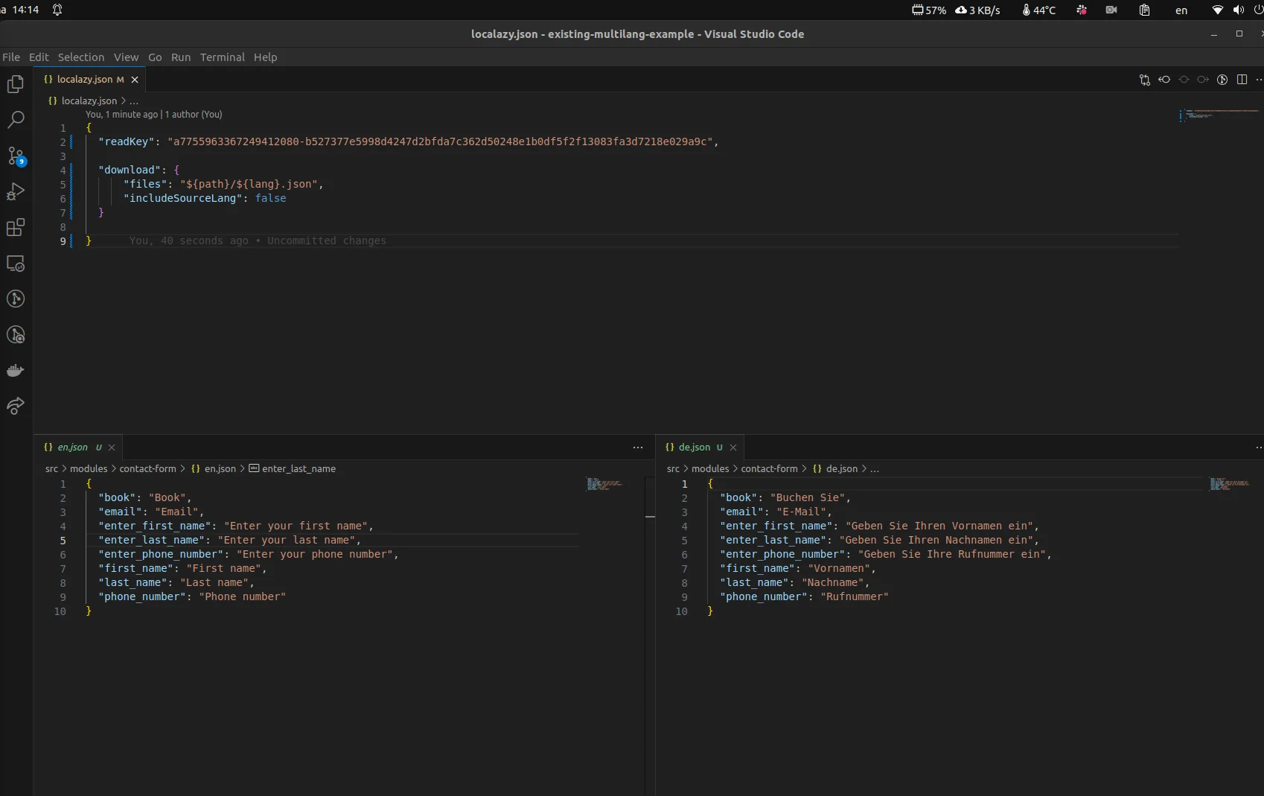Image resolution: width=1264 pixels, height=796 pixels.
Task: Open More Actions menu of en.json editor group
Action: pos(638,448)
